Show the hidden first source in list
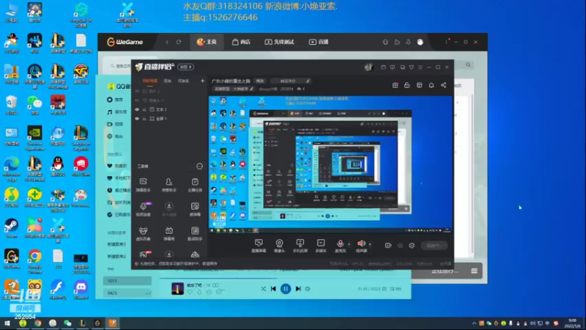This screenshot has width=586, height=330. [x=137, y=91]
